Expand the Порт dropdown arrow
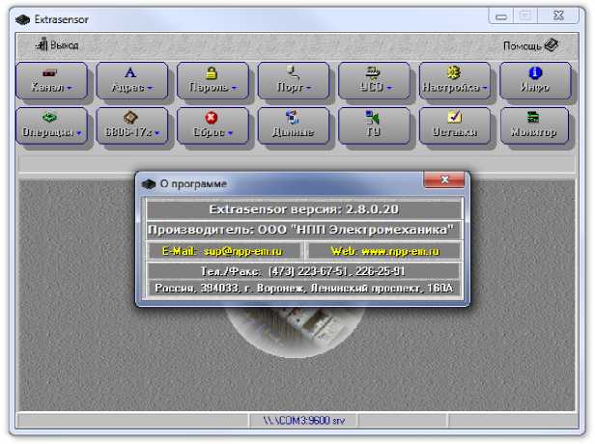This screenshot has height=444, width=595. [x=308, y=88]
